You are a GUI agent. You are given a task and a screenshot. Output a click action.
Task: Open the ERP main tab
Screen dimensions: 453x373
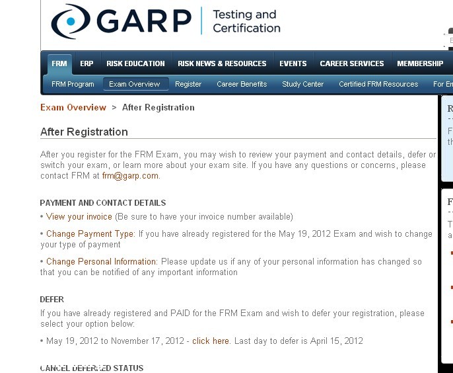point(87,63)
